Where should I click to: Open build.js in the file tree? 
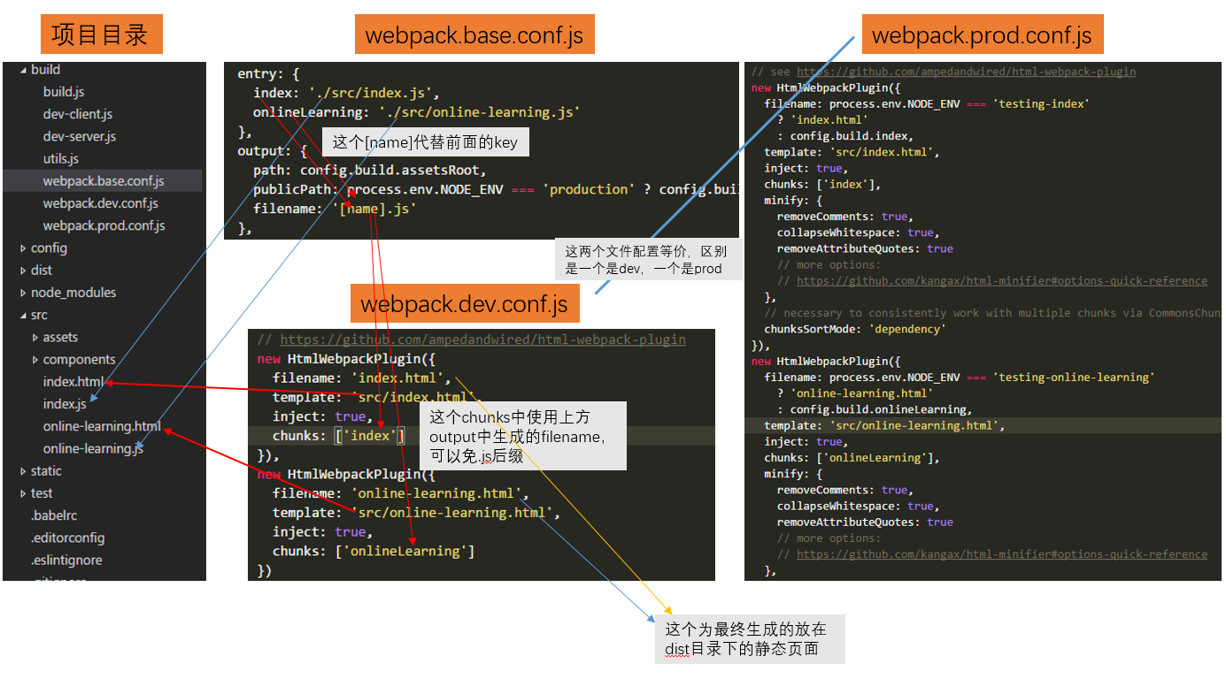[64, 92]
